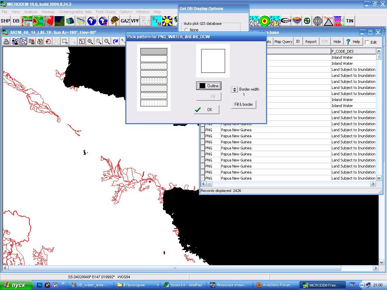387x290 pixels.
Task: Open the UTM conversion tool icon
Action: pyautogui.click(x=157, y=21)
